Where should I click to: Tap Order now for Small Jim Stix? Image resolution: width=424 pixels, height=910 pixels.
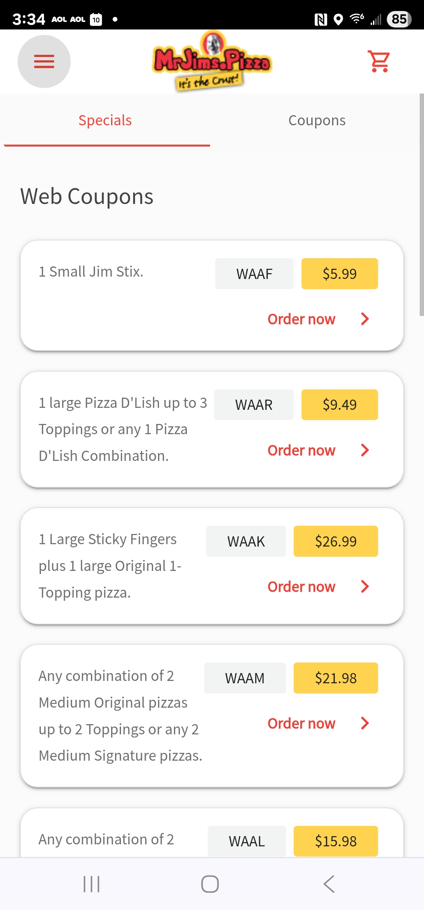tap(301, 319)
